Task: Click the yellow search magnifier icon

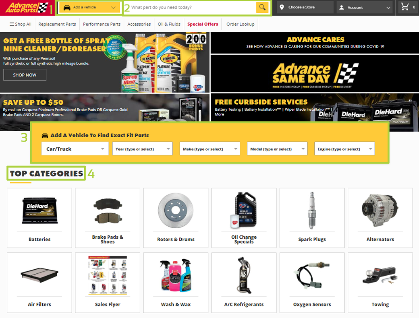Action: tap(262, 7)
